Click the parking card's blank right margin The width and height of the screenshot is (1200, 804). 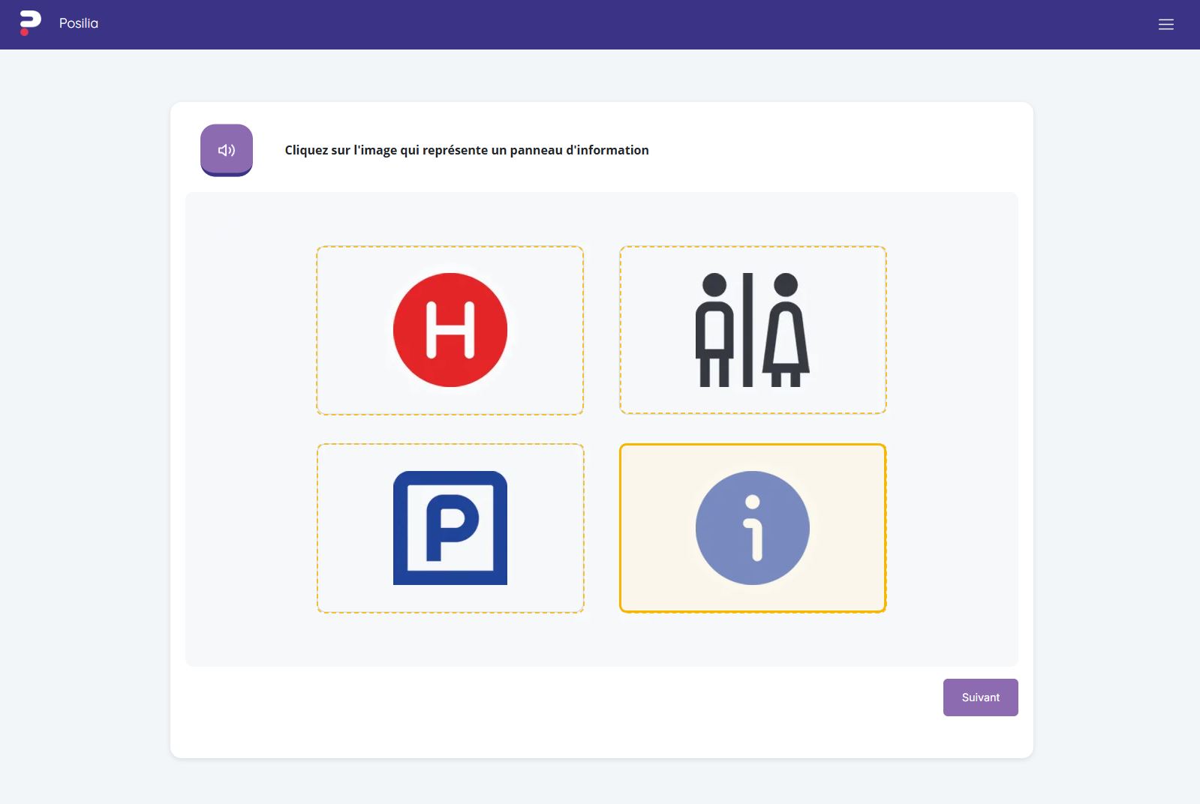[546, 528]
